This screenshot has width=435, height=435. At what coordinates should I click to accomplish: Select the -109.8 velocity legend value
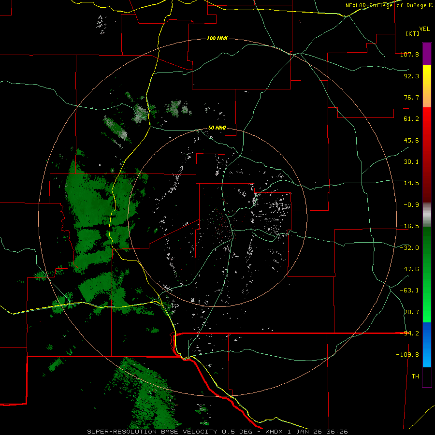407,355
